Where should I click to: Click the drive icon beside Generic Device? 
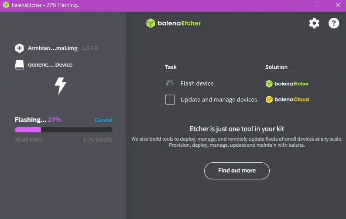pyautogui.click(x=19, y=64)
